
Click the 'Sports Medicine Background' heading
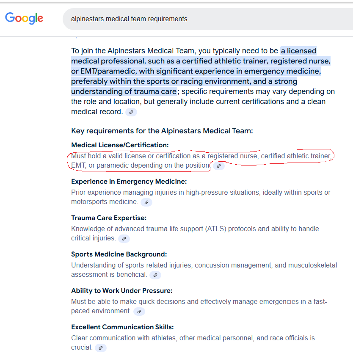click(119, 254)
